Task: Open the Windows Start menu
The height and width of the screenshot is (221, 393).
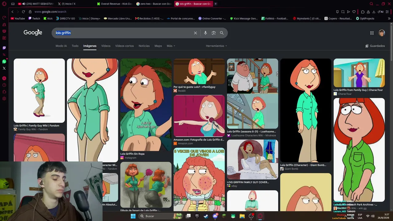Action: click(x=133, y=216)
